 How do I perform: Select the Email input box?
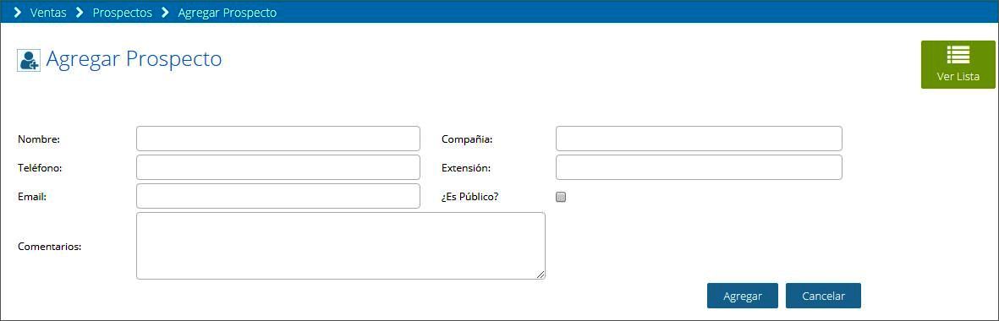[278, 196]
